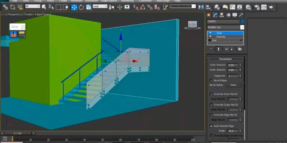Expand the Line entry in modifier stack
The height and width of the screenshot is (143, 287).
pos(210,40)
